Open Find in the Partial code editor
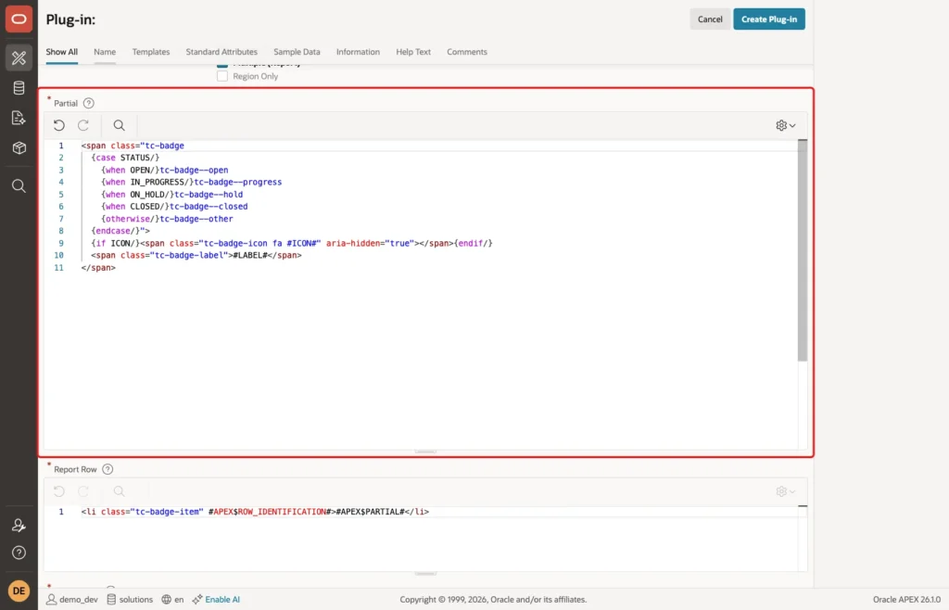 point(120,125)
